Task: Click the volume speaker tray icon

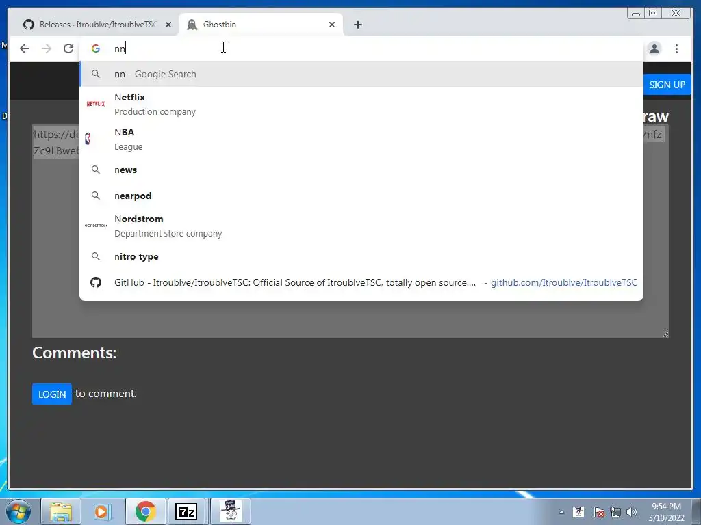Action: click(x=632, y=512)
